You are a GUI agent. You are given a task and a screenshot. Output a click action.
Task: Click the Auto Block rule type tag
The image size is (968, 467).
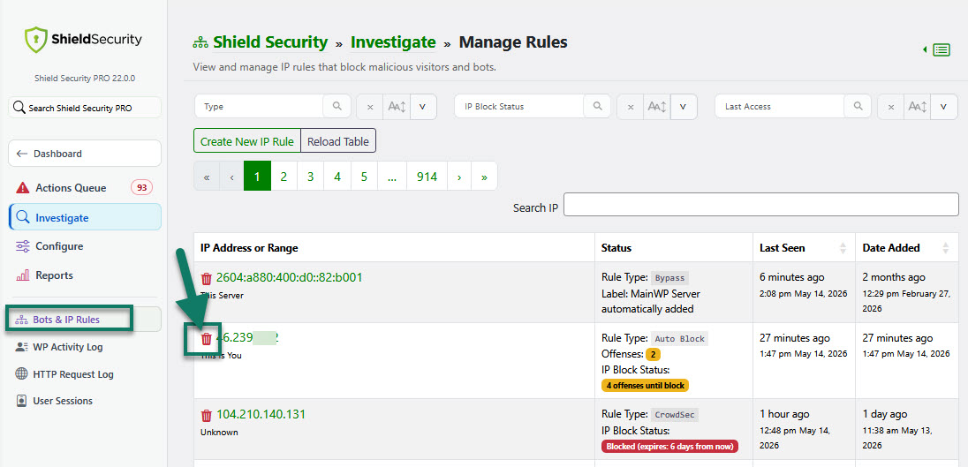[x=680, y=339]
